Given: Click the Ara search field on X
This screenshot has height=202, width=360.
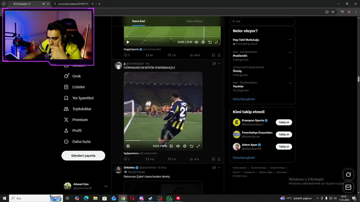Looking at the screenshot, I should 262,21.
